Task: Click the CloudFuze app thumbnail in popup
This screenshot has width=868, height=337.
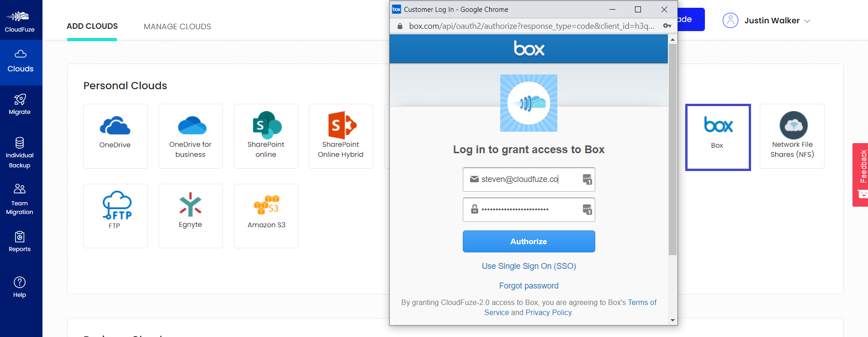Action: click(x=529, y=103)
